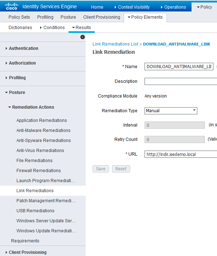Go to the Home tab
Image resolution: width=217 pixels, height=256 pixels.
(x=97, y=7)
